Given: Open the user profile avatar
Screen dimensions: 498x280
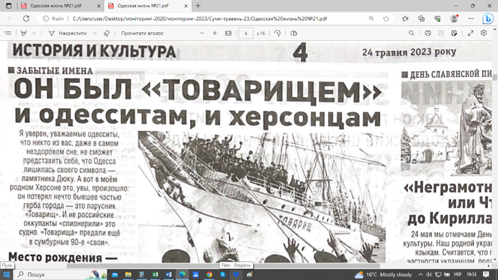Looking at the screenshot, I should [454, 18].
